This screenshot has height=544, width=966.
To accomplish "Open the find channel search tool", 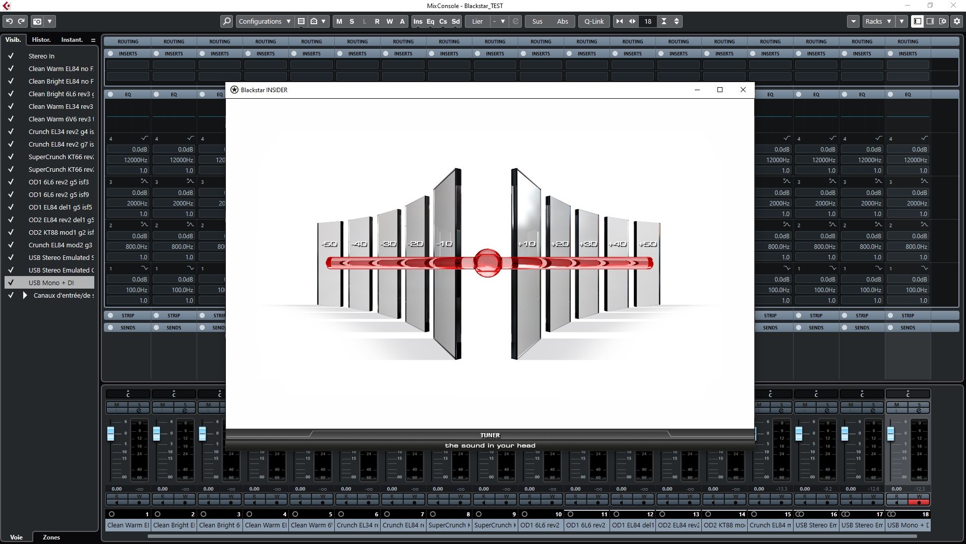I will (x=227, y=21).
